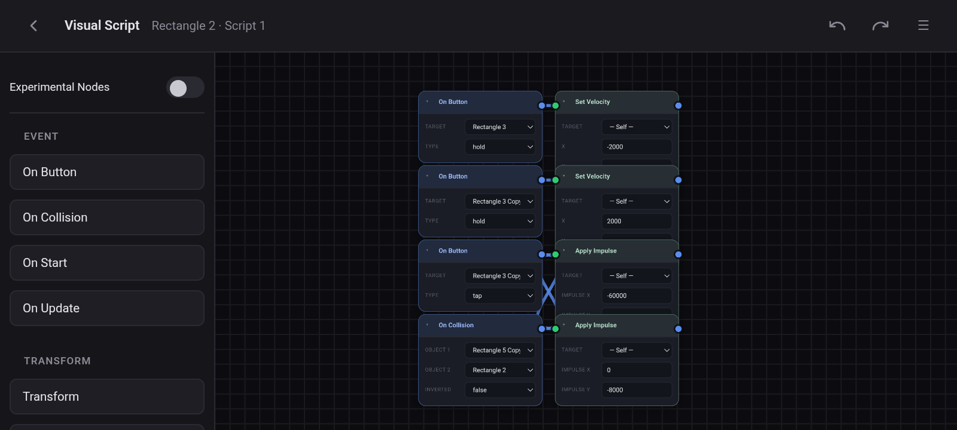Select the Apply Impulse -60000 node title
The image size is (957, 430).
tap(596, 251)
